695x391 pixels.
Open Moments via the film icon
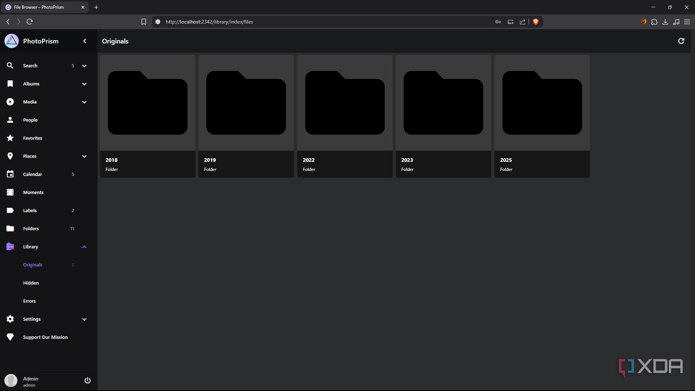(10, 192)
